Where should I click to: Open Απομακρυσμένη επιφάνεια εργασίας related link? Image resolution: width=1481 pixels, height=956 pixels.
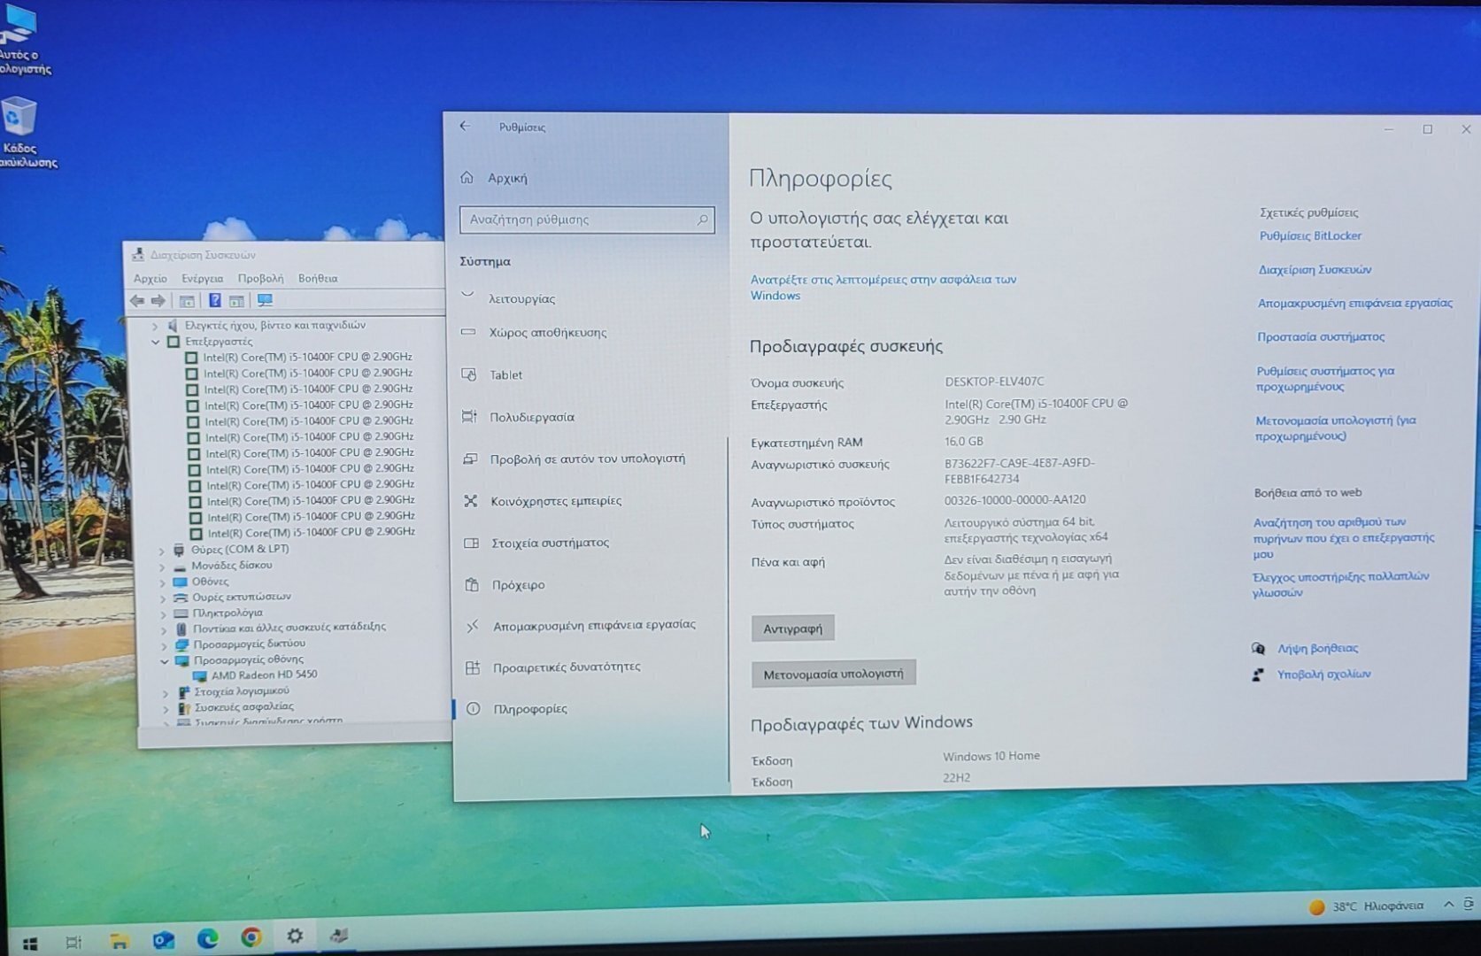coord(1354,303)
